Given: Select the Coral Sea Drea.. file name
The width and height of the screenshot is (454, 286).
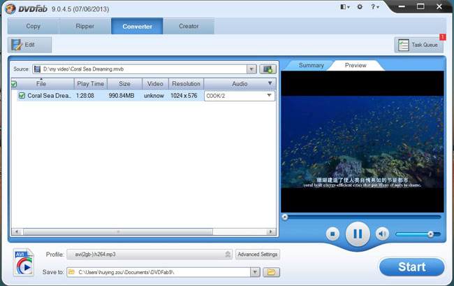Looking at the screenshot, I should (x=49, y=96).
